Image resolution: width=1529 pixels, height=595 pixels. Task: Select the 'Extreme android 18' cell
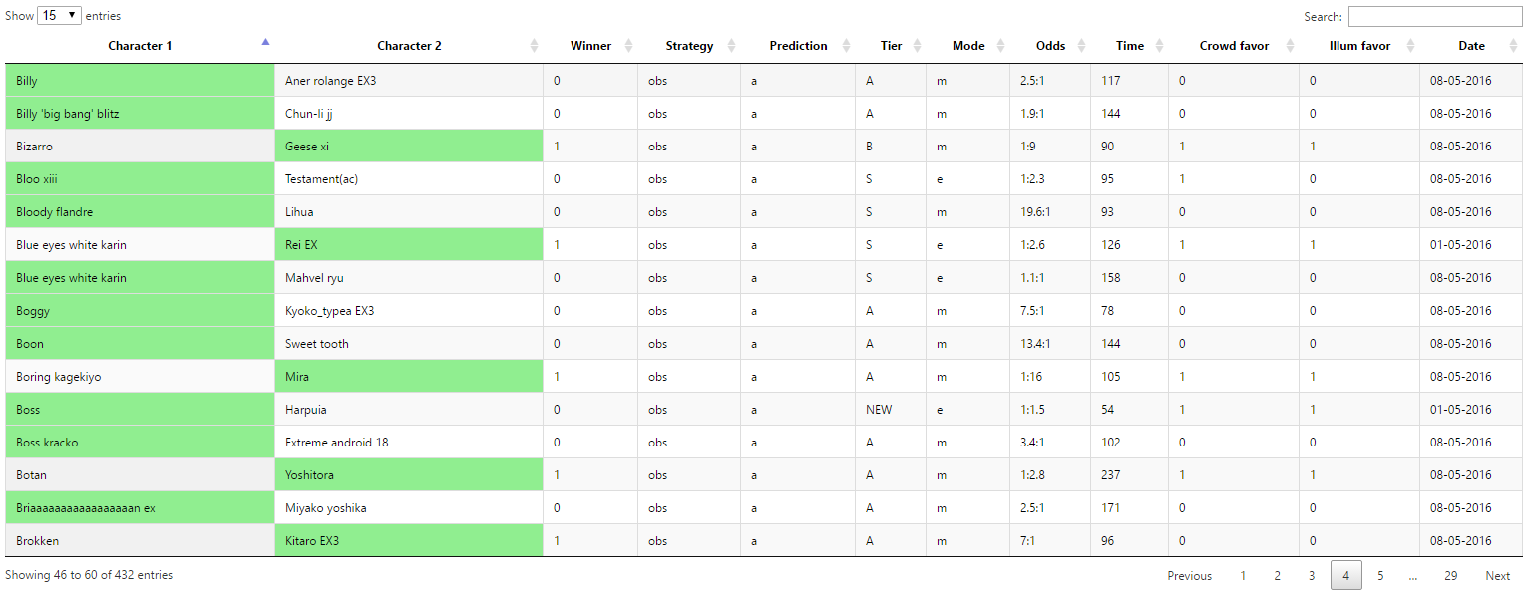point(409,443)
